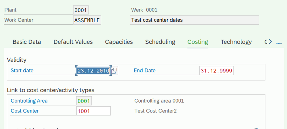Click the End Date field 31.12.9999
Viewport: 287px width, 129px height.
[217, 71]
